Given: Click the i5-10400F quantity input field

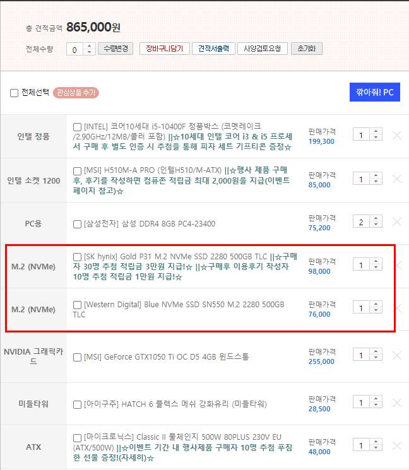Looking at the screenshot, I should (361, 134).
